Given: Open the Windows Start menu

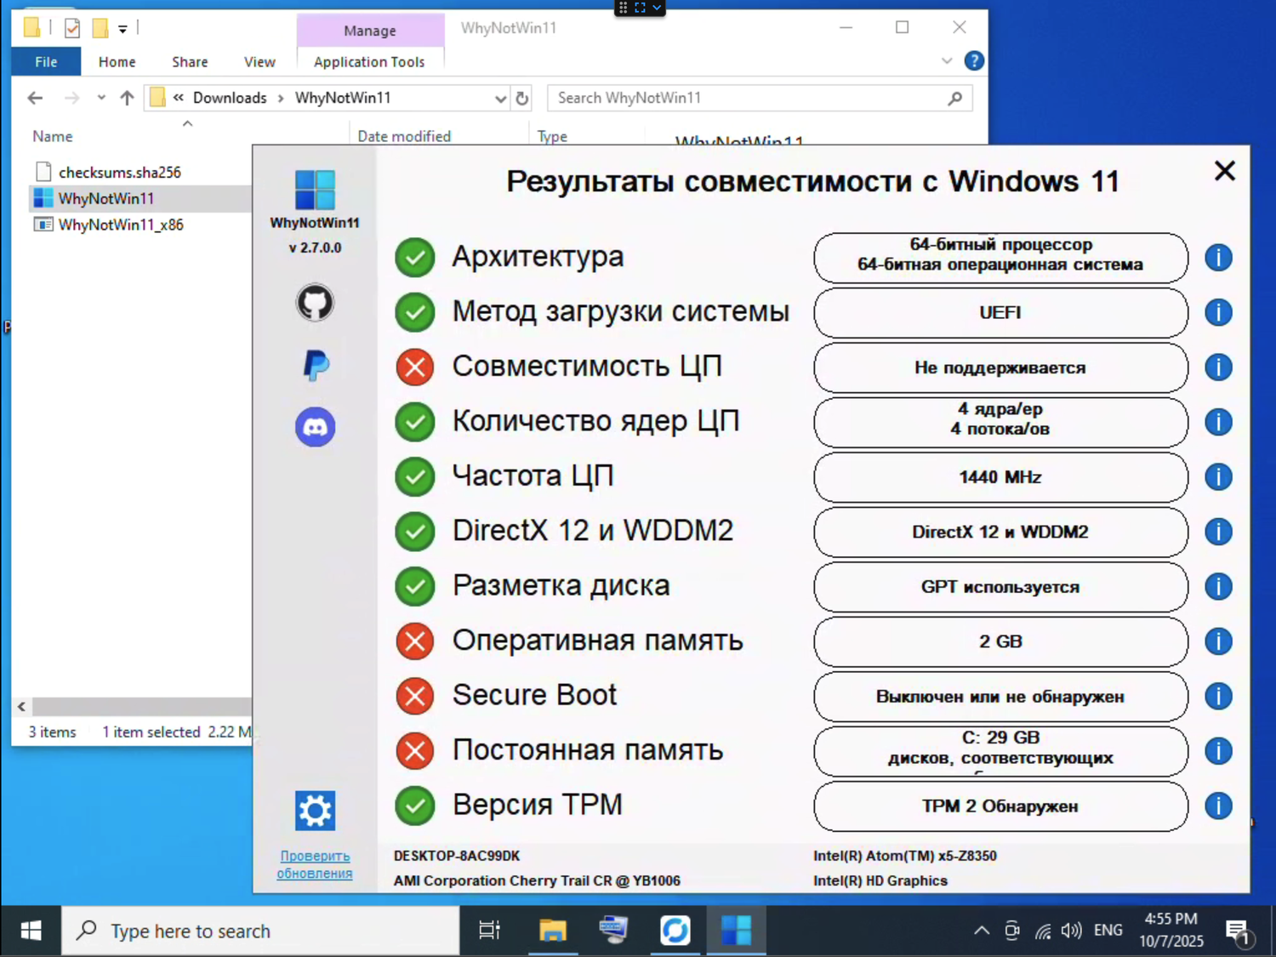Looking at the screenshot, I should (31, 931).
